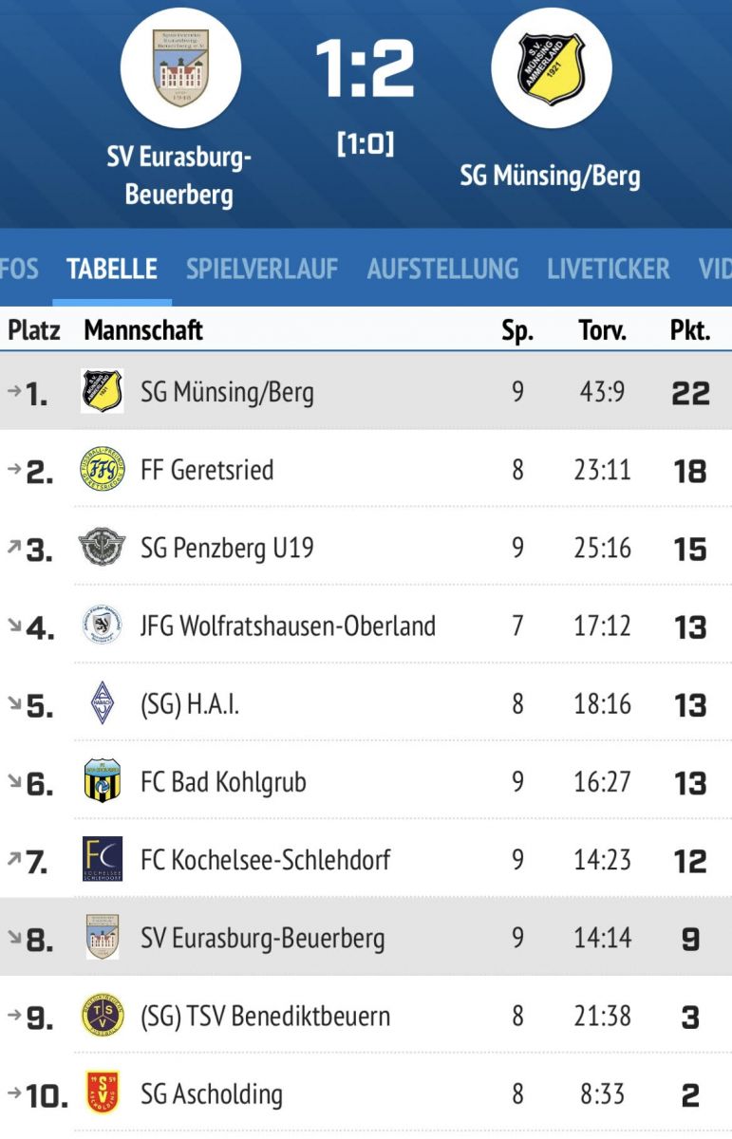Viewport: 732px width, 1139px height.
Task: Tap SG Münsing/Berg crest in match header
Action: tap(551, 67)
